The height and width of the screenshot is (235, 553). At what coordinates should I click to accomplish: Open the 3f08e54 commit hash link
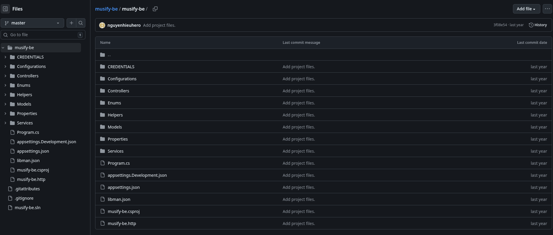(500, 25)
